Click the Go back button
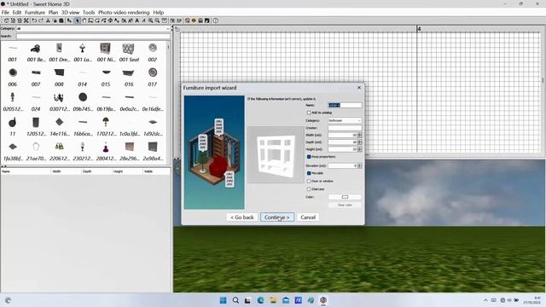This screenshot has height=307, width=546. pyautogui.click(x=242, y=217)
